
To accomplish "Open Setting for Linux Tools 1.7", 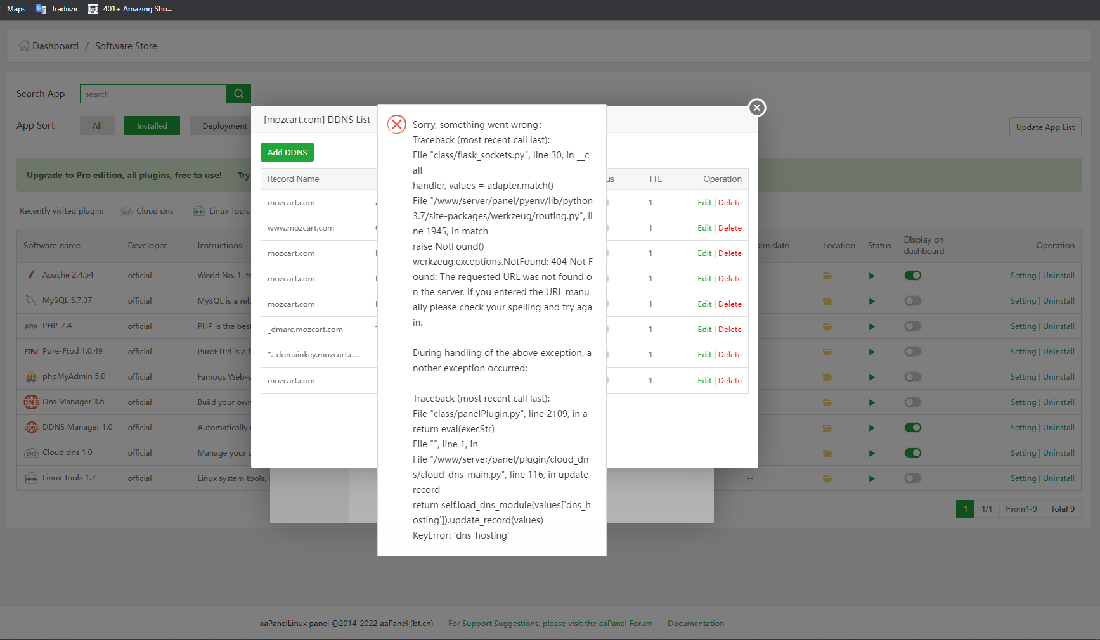I will point(1023,478).
